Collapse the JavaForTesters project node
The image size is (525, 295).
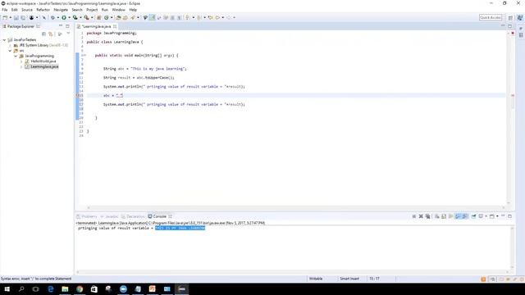point(4,40)
